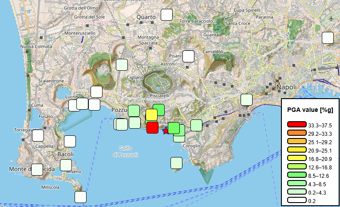Click the Scalandrone label
Screen dimensions: 340x207
click(x=51, y=81)
